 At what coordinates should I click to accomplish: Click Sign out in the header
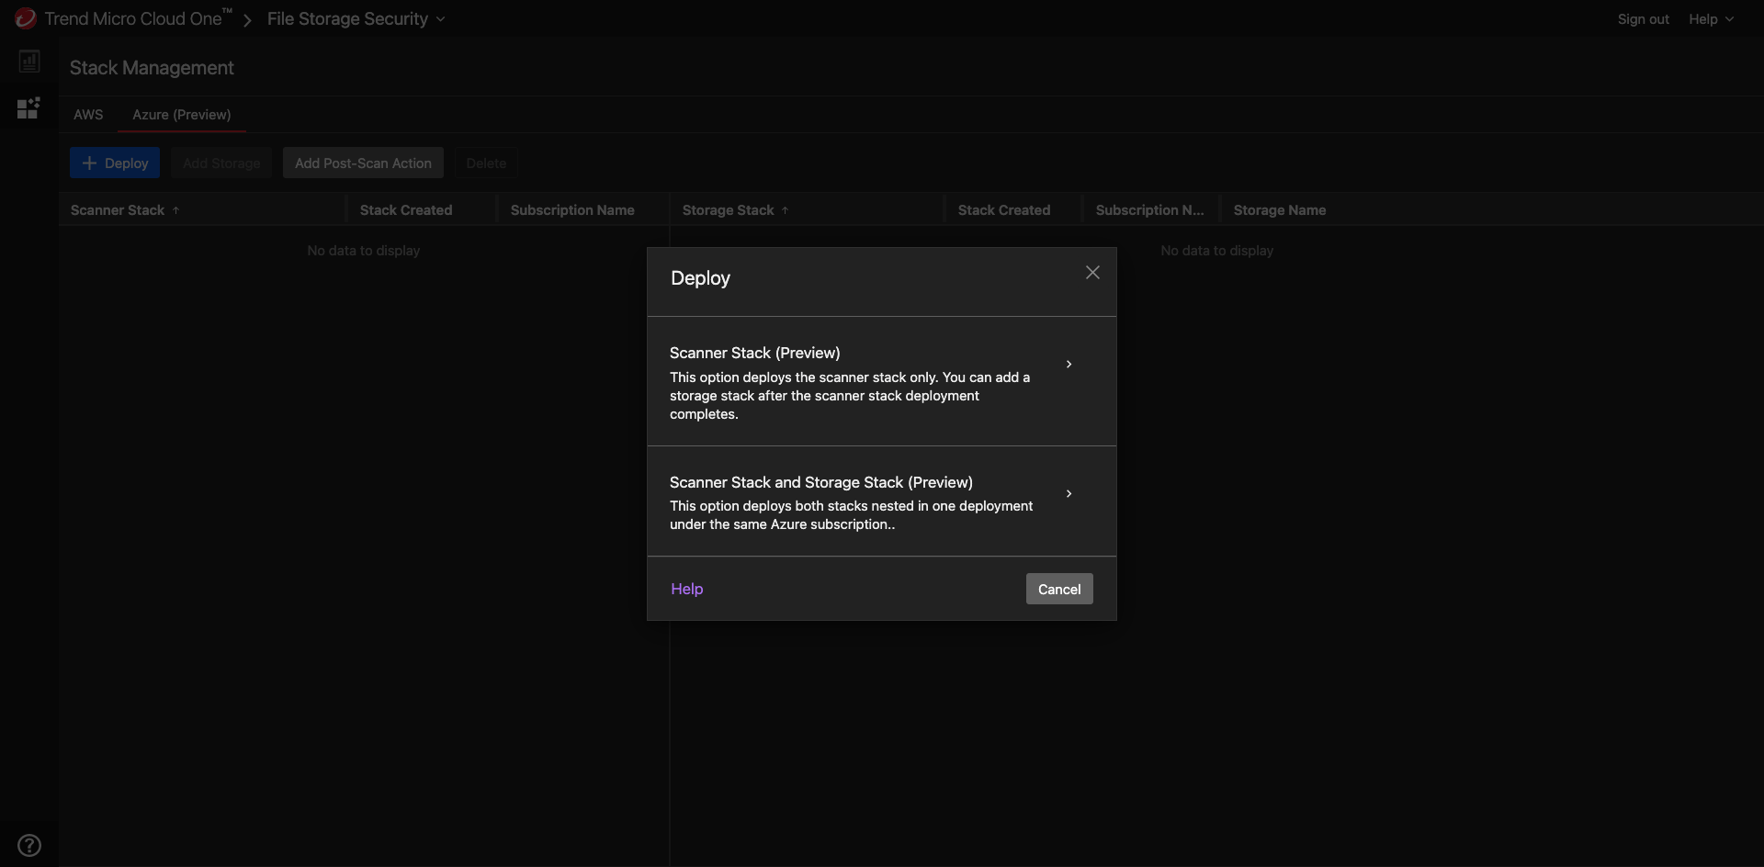point(1643,19)
